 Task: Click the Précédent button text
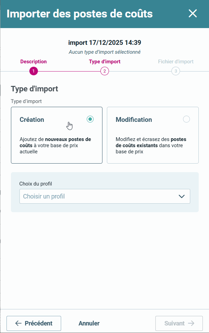coord(39,323)
